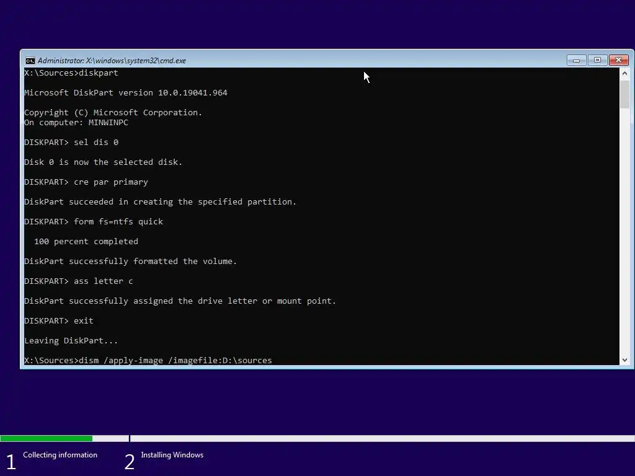Click the 'Installing Windows' step label
635x476 pixels.
click(x=172, y=455)
